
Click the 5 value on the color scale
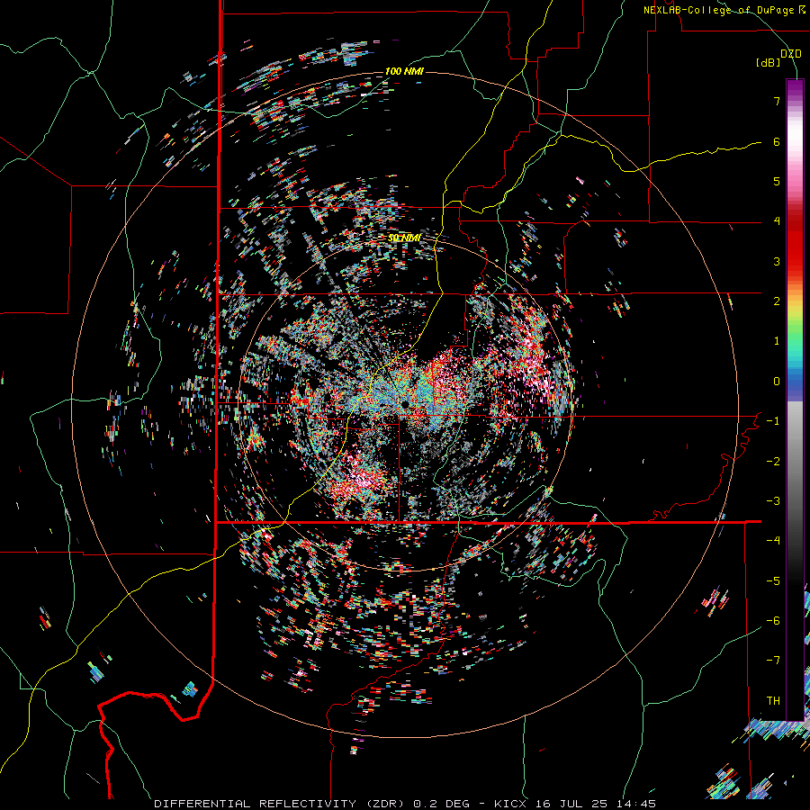point(777,181)
